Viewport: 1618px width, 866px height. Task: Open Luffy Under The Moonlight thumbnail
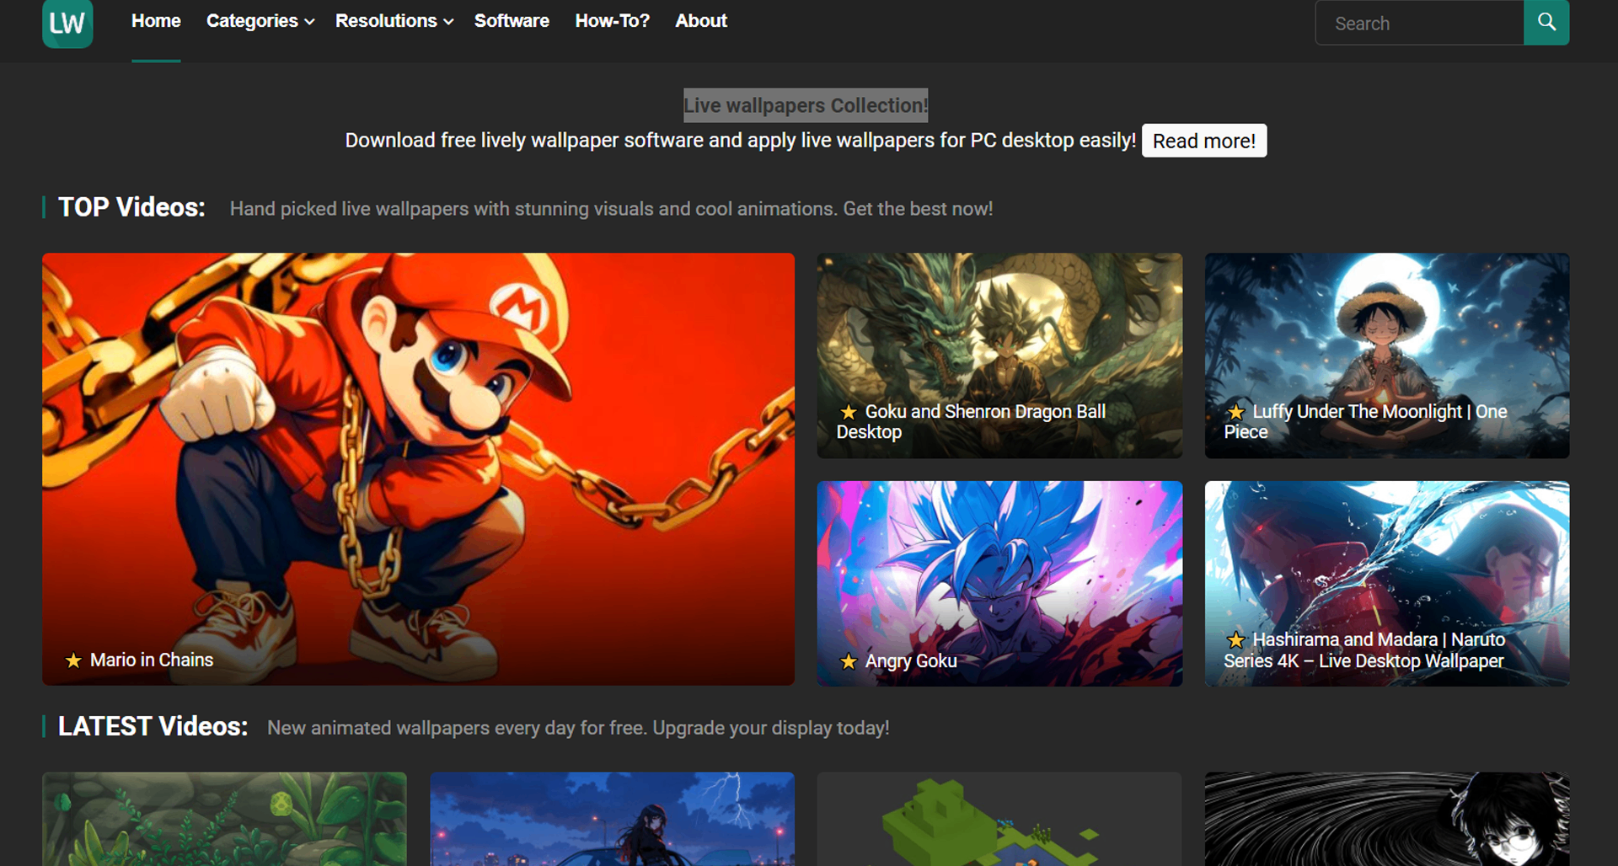pyautogui.click(x=1387, y=355)
